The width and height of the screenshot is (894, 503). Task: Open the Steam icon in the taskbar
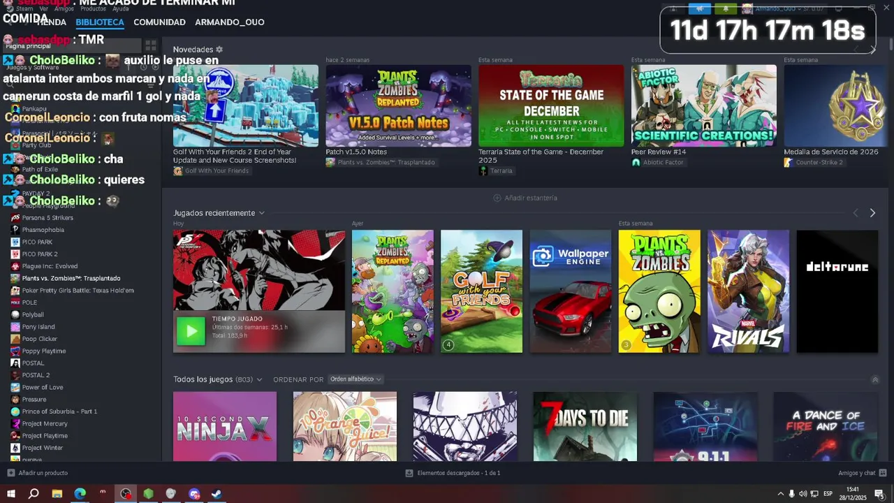coord(217,494)
